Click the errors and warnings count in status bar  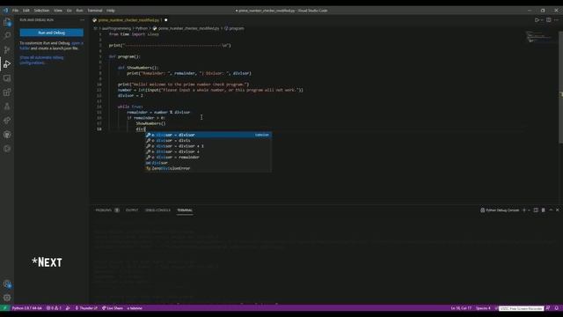click(54, 308)
